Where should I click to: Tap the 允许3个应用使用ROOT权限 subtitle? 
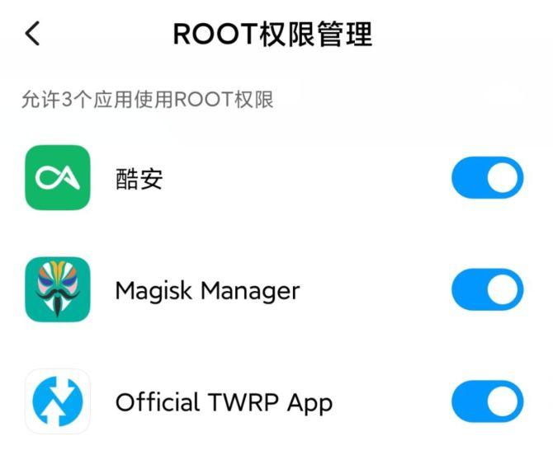point(148,99)
